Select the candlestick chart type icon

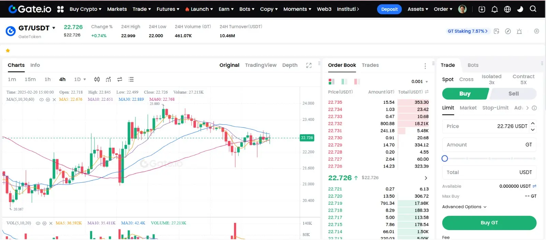pyautogui.click(x=97, y=79)
